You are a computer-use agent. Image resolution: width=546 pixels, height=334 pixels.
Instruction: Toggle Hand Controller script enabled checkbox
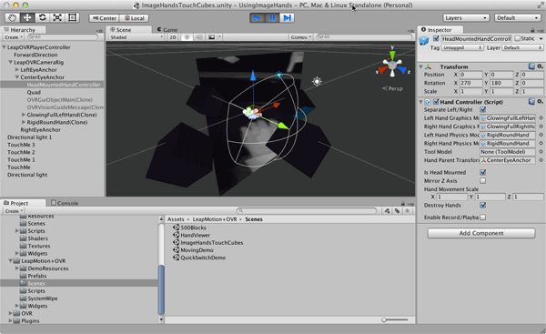436,102
